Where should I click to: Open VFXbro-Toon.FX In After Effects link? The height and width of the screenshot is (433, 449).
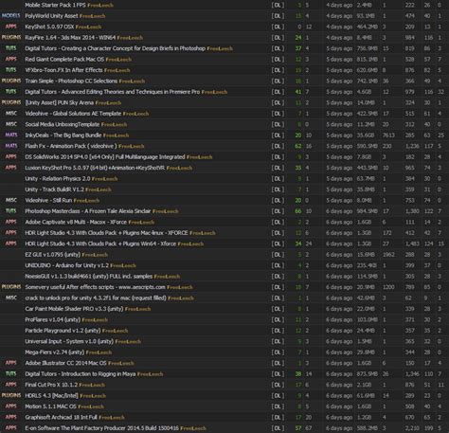click(x=63, y=70)
